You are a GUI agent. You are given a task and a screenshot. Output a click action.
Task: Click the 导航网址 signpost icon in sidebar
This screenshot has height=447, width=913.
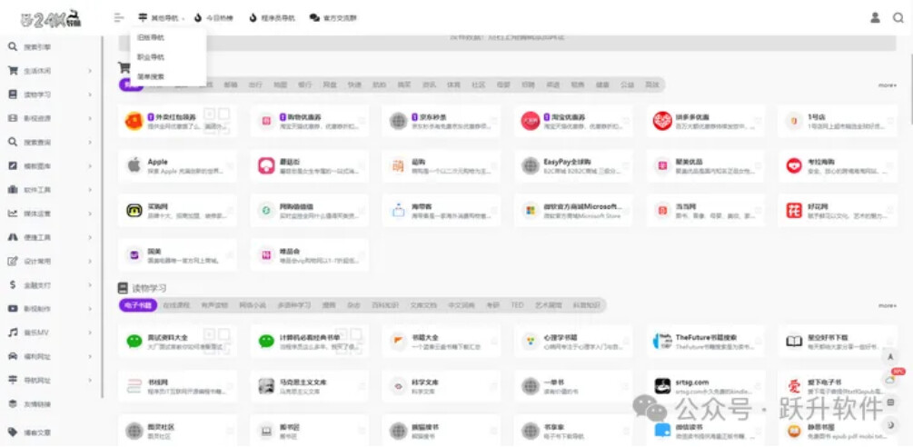tap(12, 380)
